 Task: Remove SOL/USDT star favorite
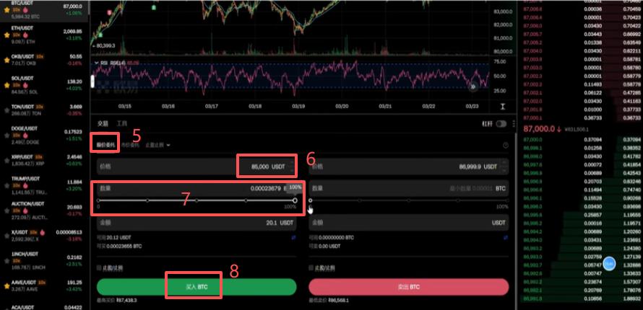[7, 85]
